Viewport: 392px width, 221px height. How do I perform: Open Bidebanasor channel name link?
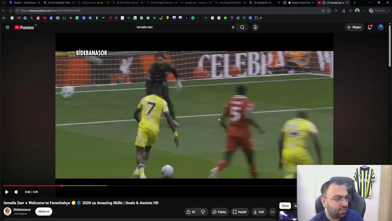(x=22, y=210)
